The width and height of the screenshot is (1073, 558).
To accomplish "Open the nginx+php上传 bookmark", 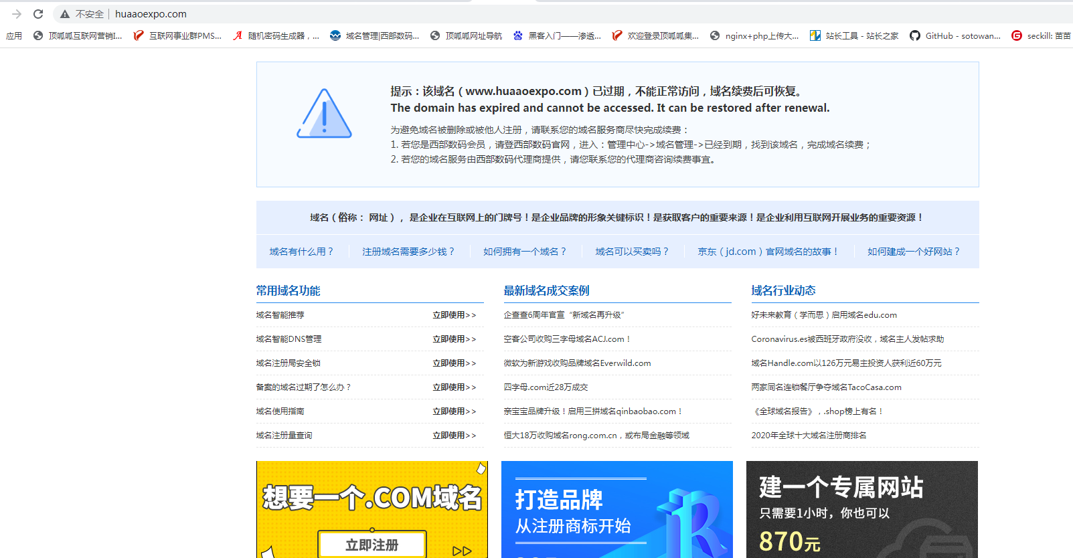I will [x=754, y=36].
